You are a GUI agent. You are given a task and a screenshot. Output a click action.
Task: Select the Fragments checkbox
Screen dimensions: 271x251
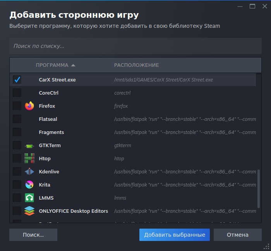tap(17, 132)
